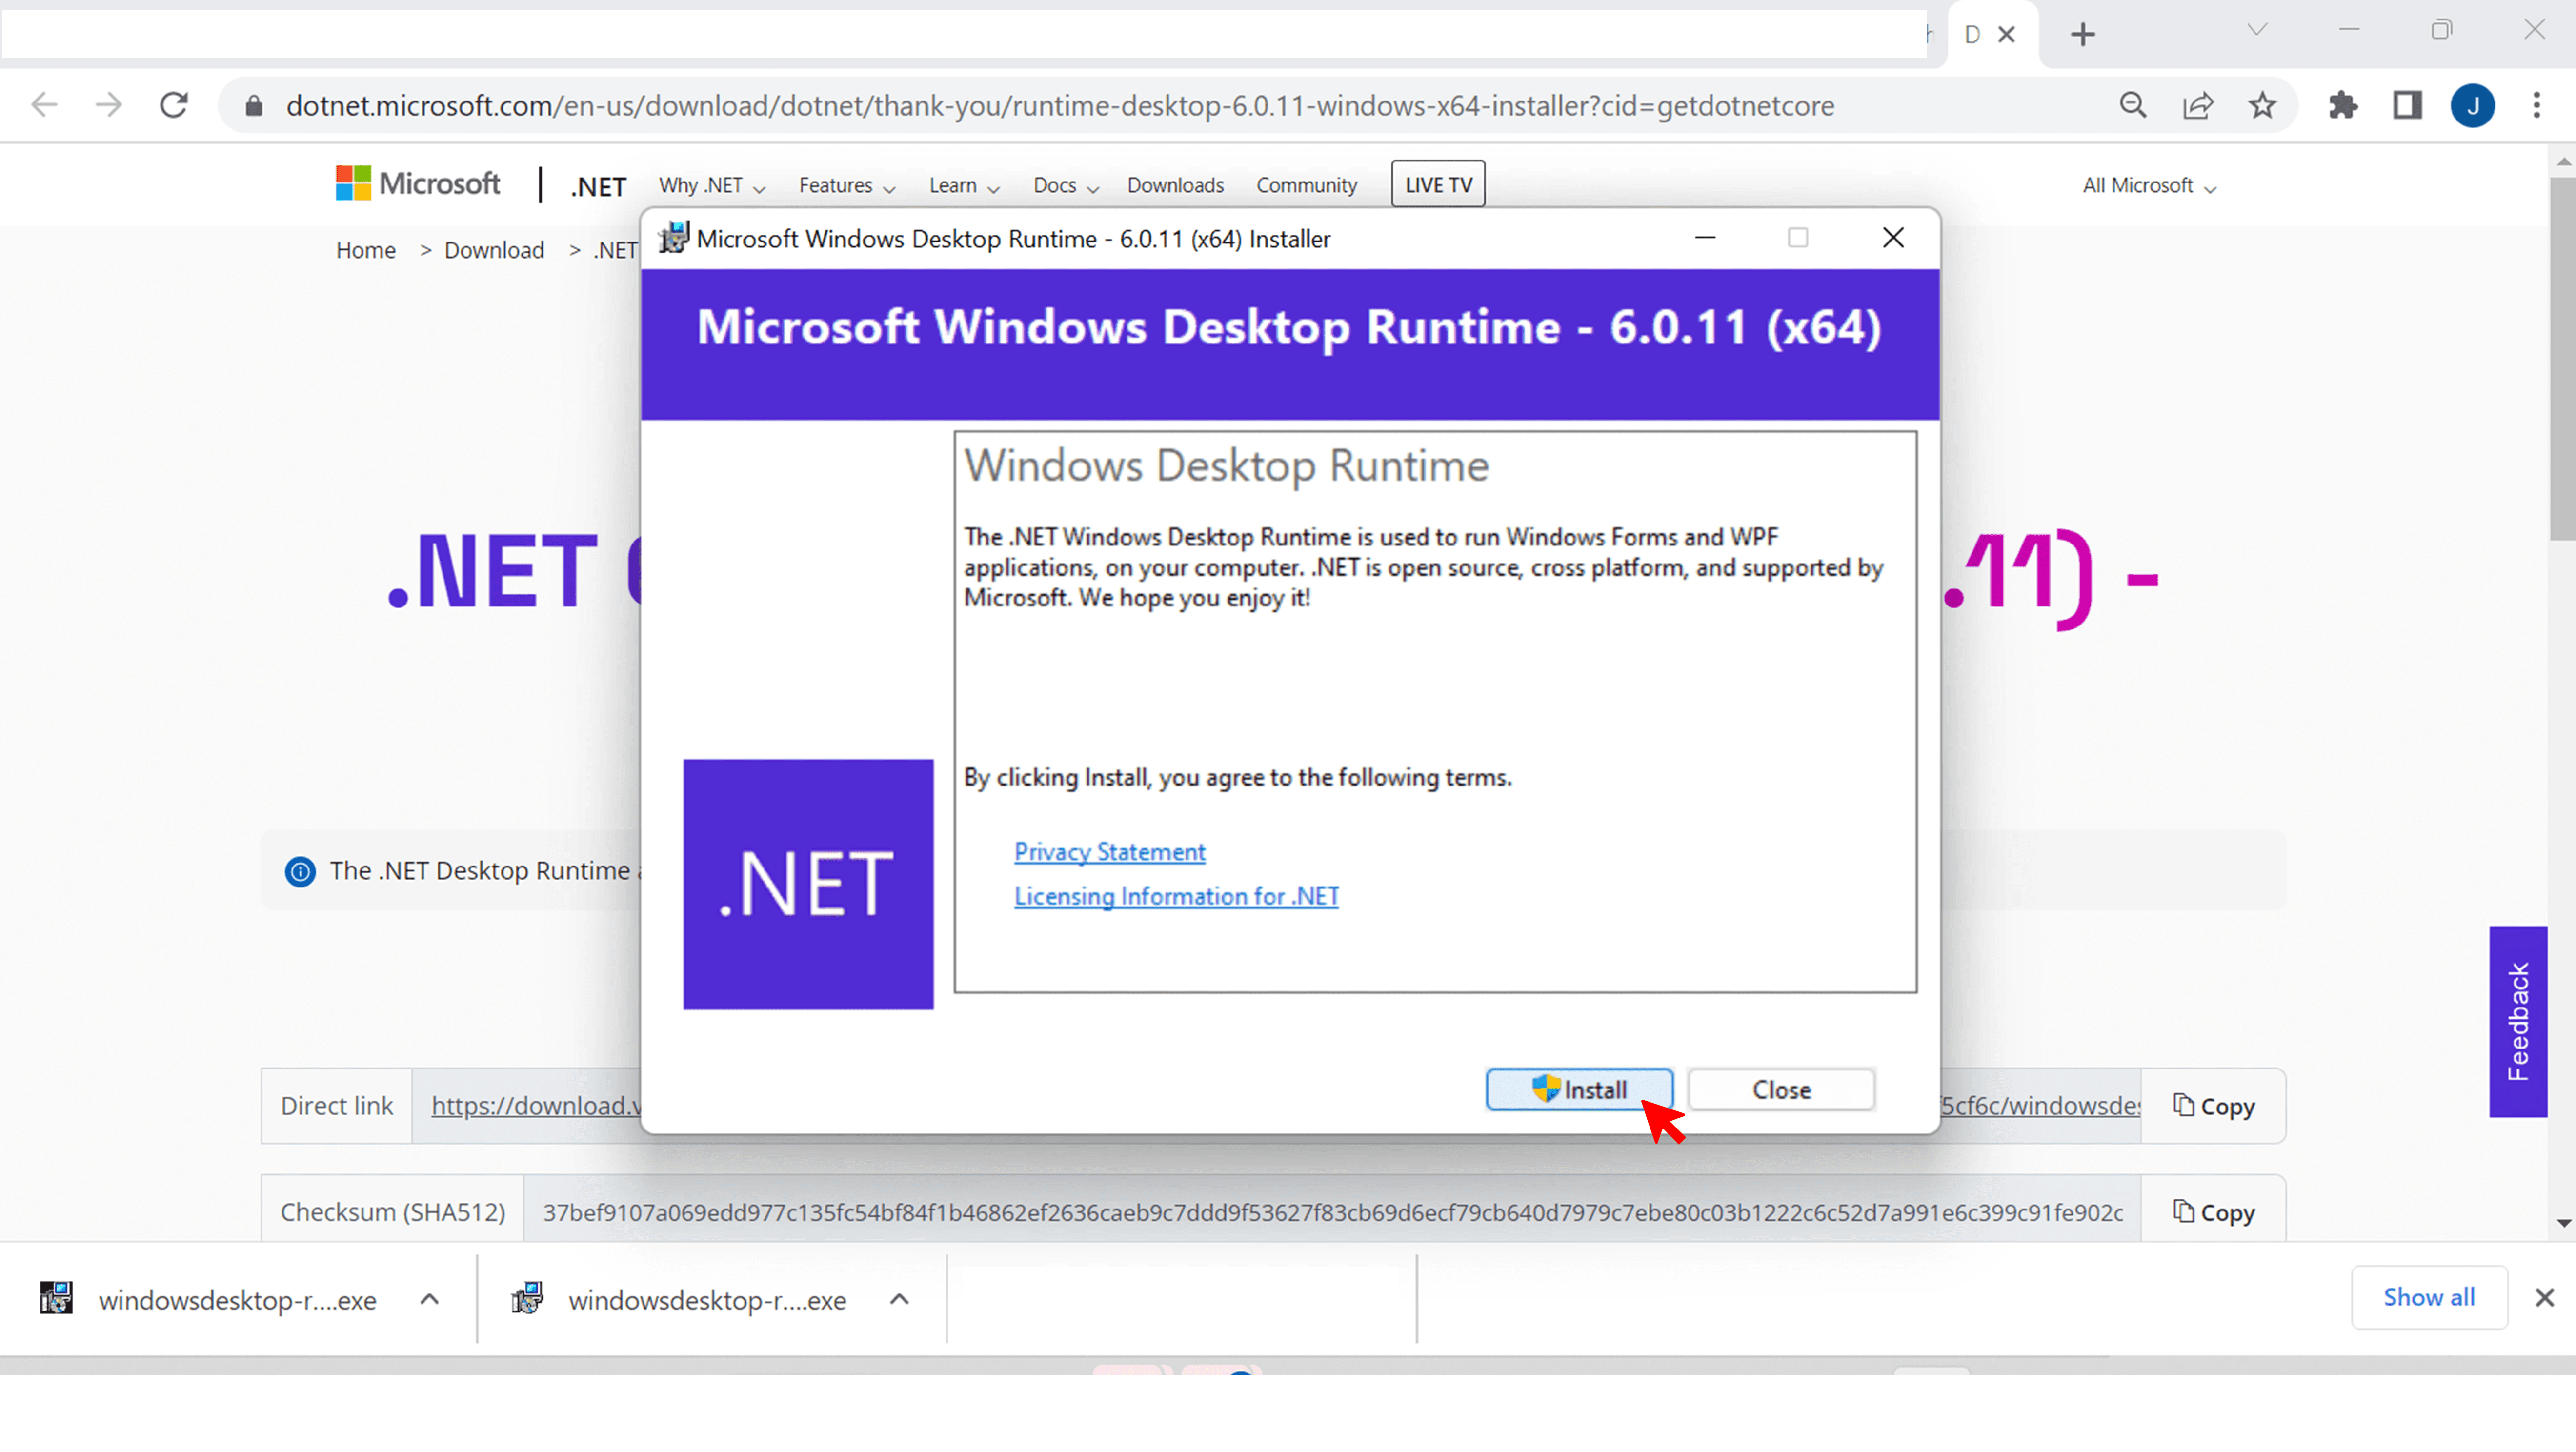Close the downloads bar
The image size is (2576, 1452).
(2544, 1298)
